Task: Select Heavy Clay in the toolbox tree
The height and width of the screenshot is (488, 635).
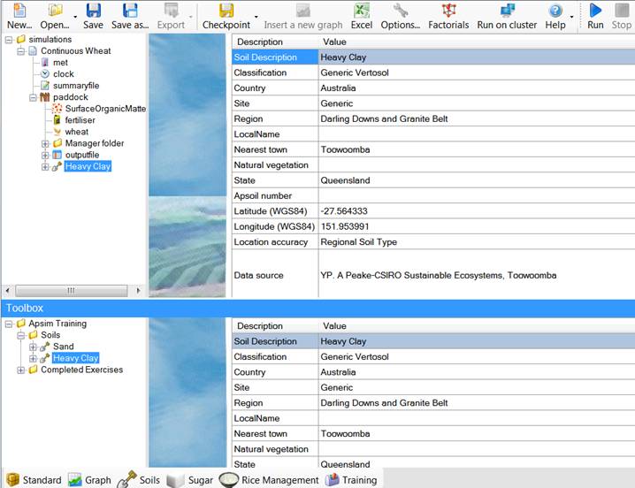Action: (76, 358)
